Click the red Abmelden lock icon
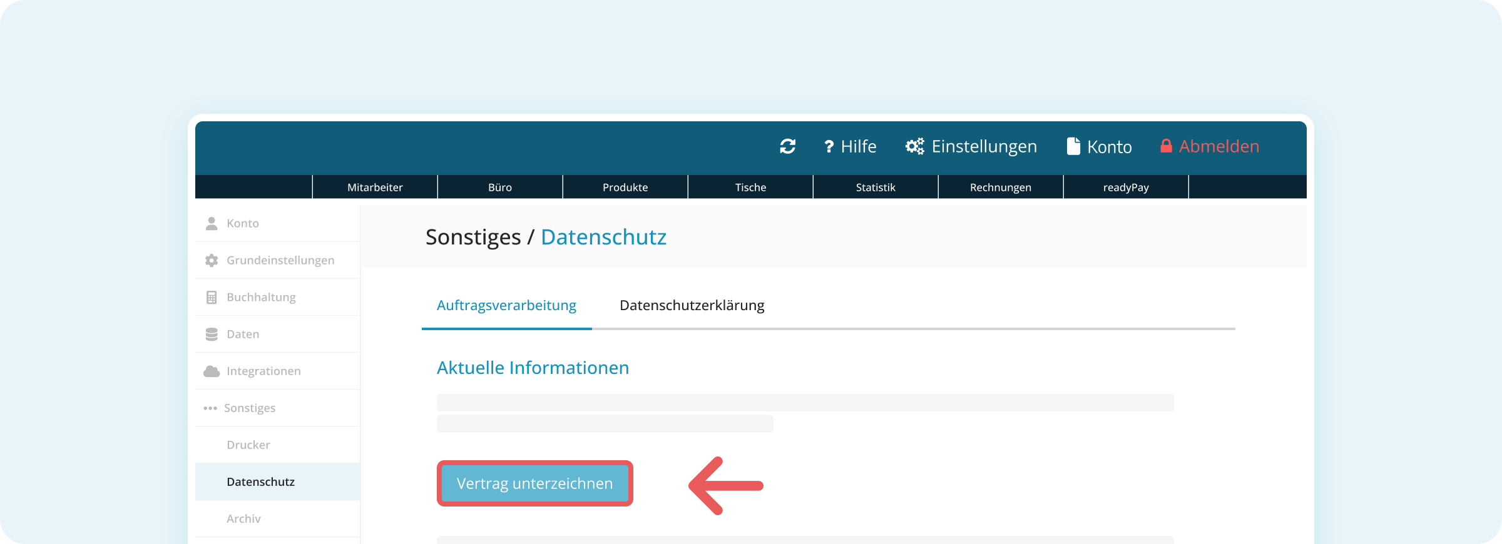Image resolution: width=1502 pixels, height=544 pixels. pos(1166,146)
